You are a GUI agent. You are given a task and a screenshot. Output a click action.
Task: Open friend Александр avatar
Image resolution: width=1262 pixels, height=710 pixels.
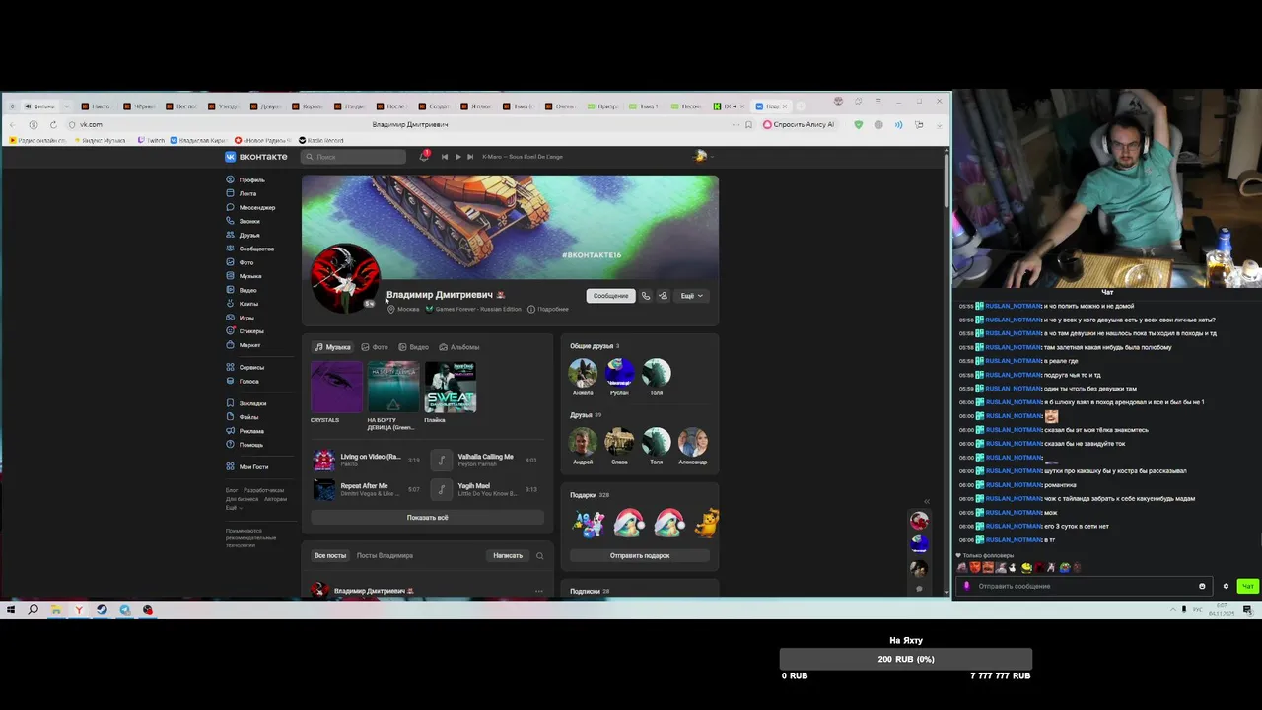(692, 442)
